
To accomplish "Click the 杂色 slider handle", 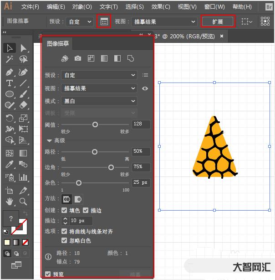I will (x=79, y=183).
